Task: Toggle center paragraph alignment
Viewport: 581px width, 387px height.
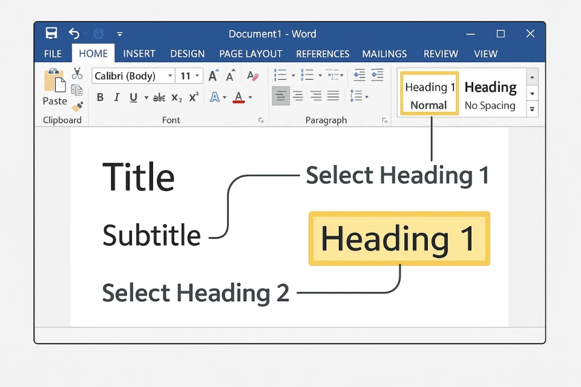Action: (298, 96)
